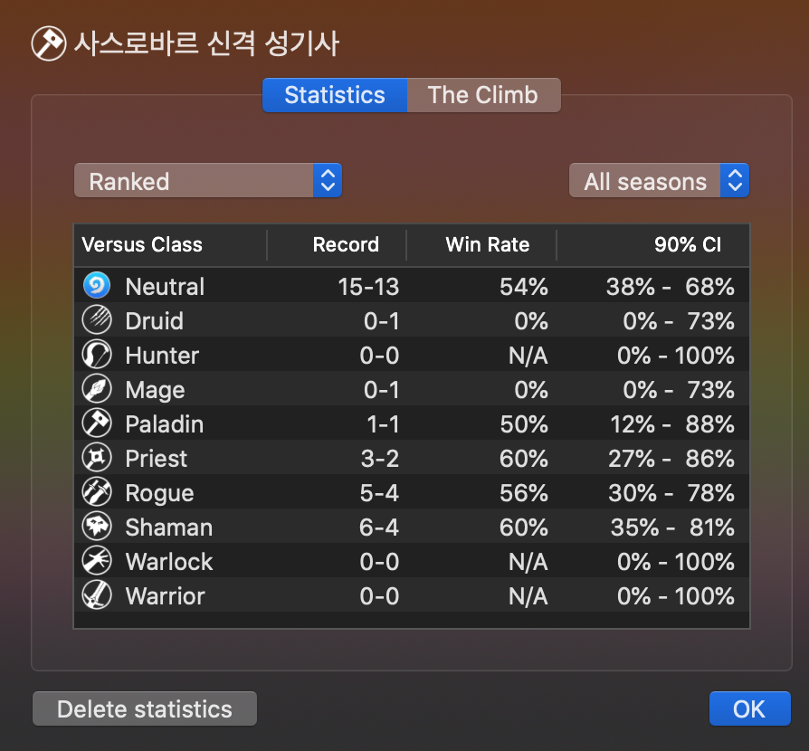Confirm with the OK button
The height and width of the screenshot is (751, 809).
click(749, 708)
